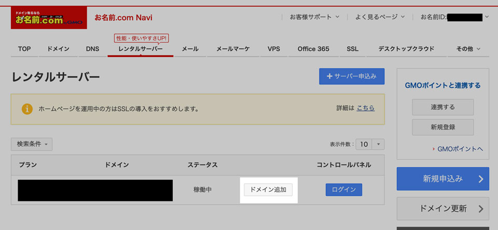Image resolution: width=498 pixels, height=230 pixels.
Task: Expand the お名前ID account menu
Action: coord(454,17)
